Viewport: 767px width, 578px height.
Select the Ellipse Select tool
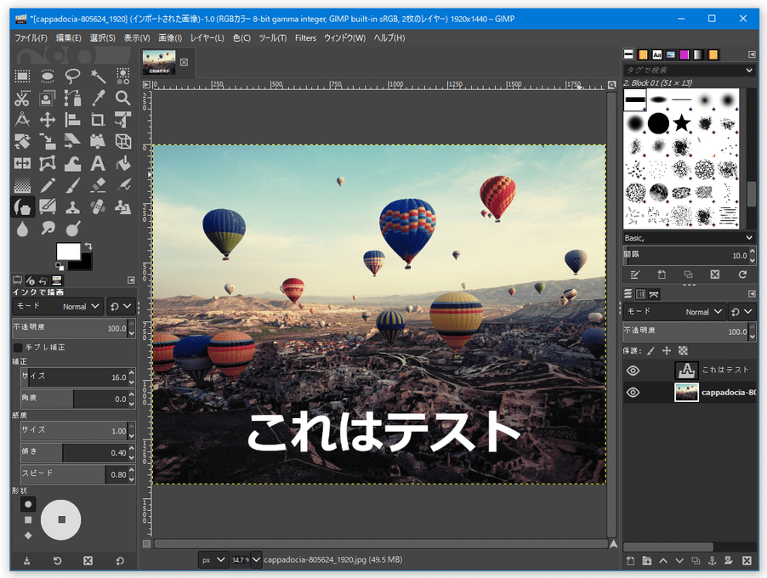click(x=48, y=76)
